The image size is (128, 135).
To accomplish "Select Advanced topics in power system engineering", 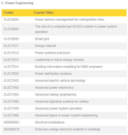I will click(x=66, y=115).
